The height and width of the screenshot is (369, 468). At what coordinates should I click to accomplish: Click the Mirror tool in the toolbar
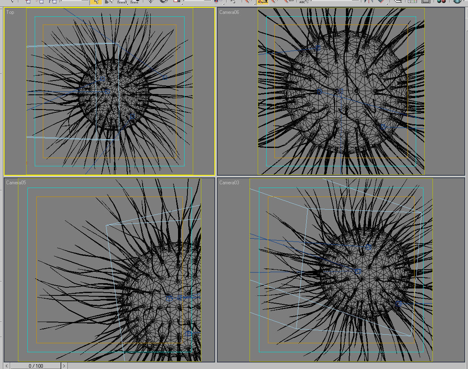(369, 2)
